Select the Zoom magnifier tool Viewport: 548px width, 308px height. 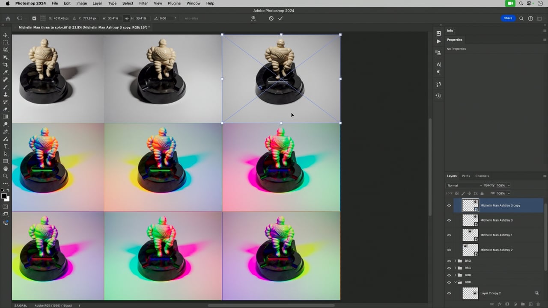(x=6, y=176)
